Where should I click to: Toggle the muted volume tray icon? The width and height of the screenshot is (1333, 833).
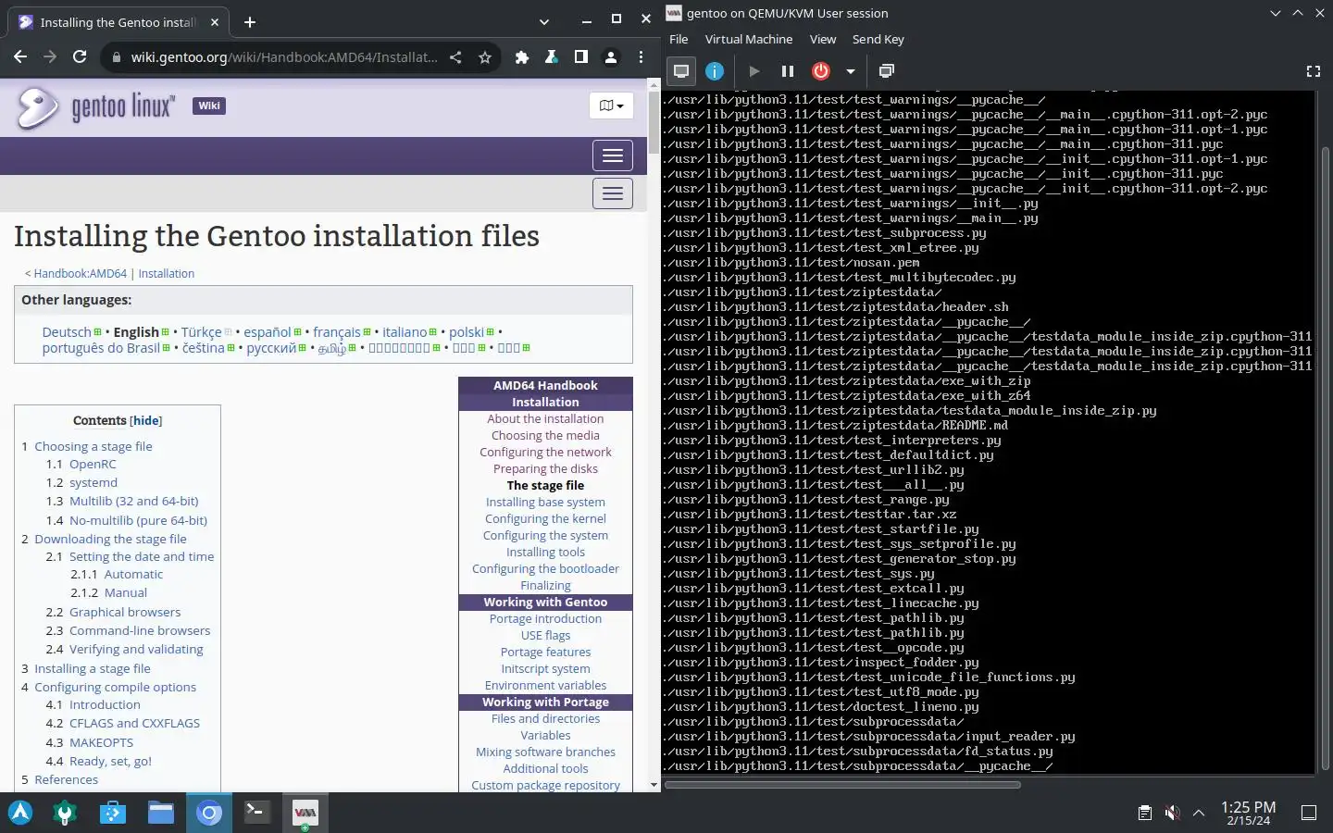coord(1172,813)
